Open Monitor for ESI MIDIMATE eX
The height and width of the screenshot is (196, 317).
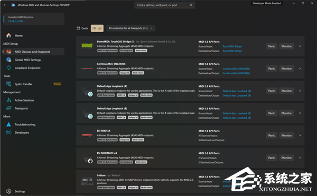pyautogui.click(x=286, y=158)
